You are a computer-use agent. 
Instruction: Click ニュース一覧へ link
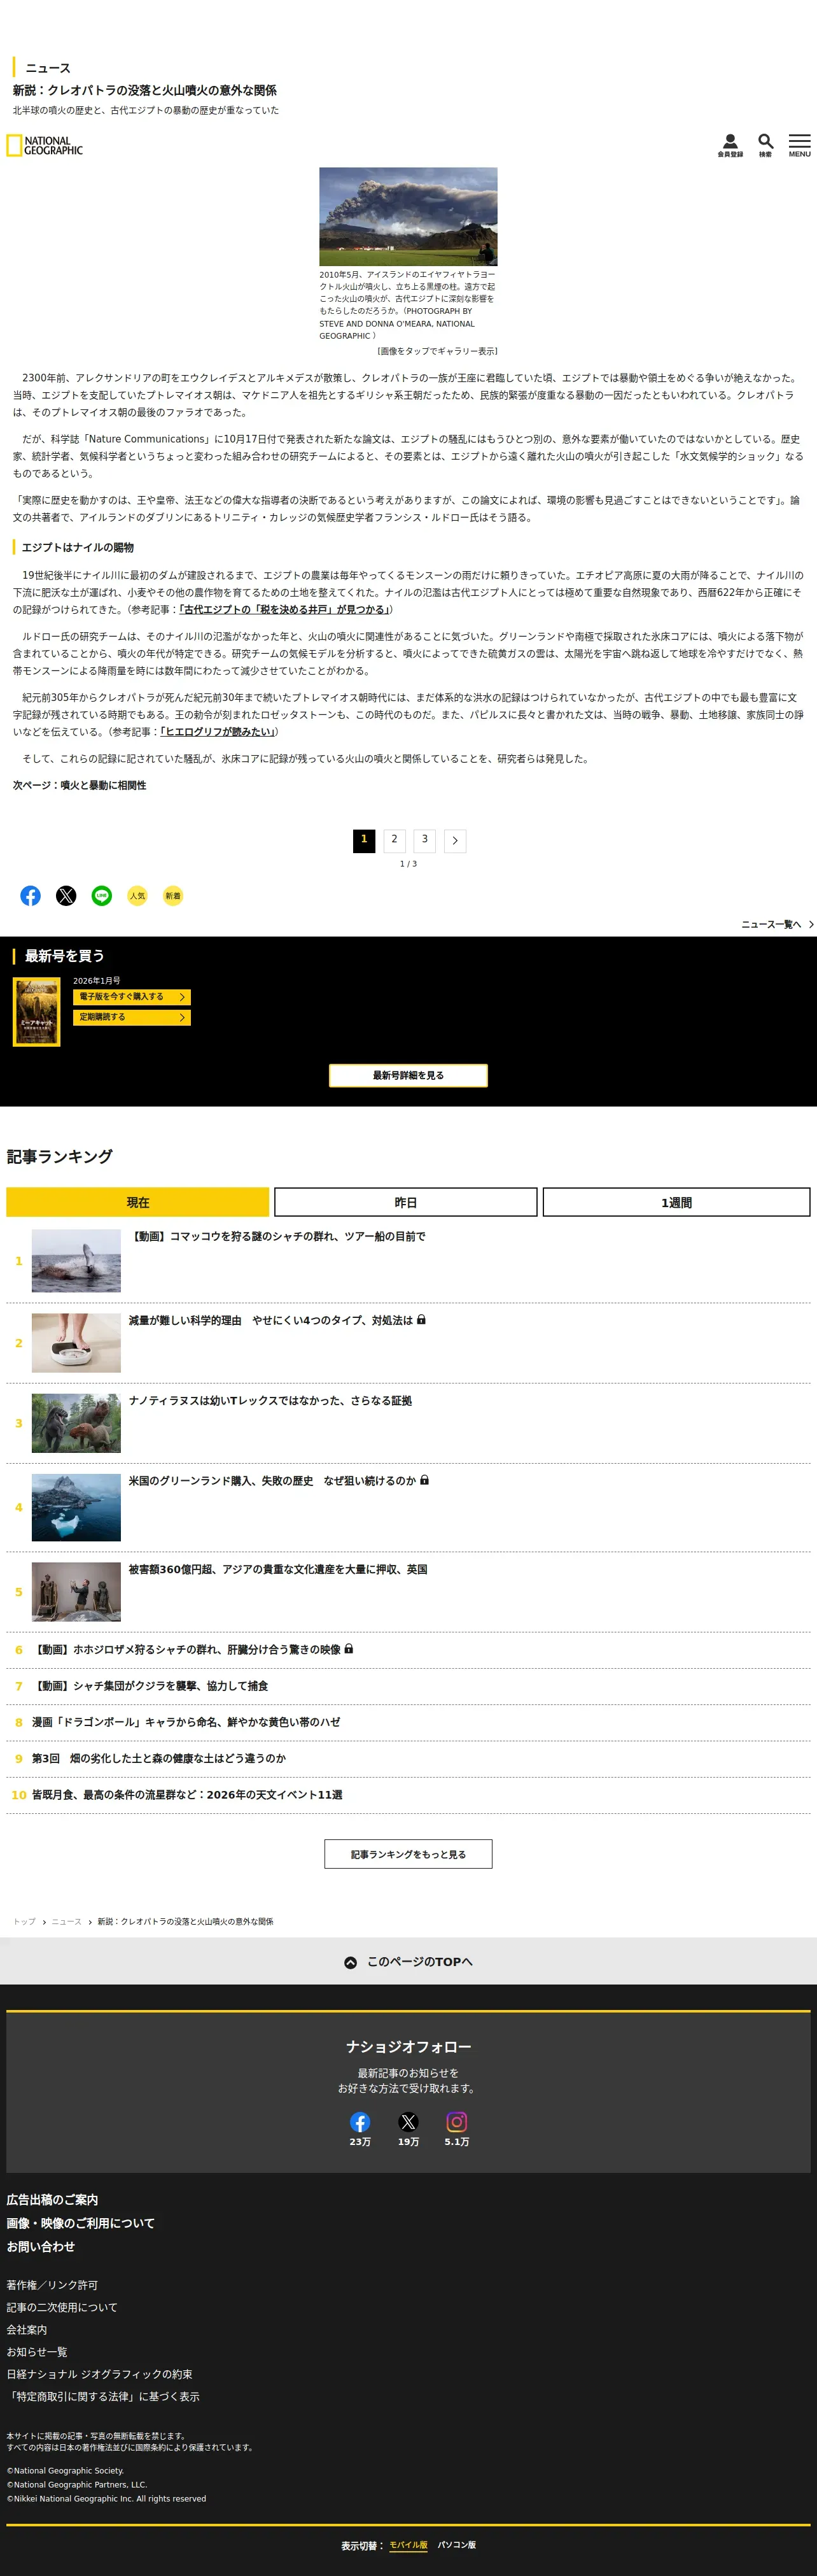click(771, 924)
